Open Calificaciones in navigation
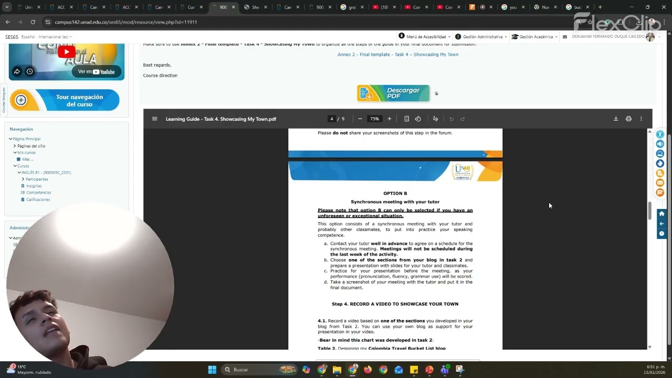Viewport: 672px width, 378px height. (38, 199)
